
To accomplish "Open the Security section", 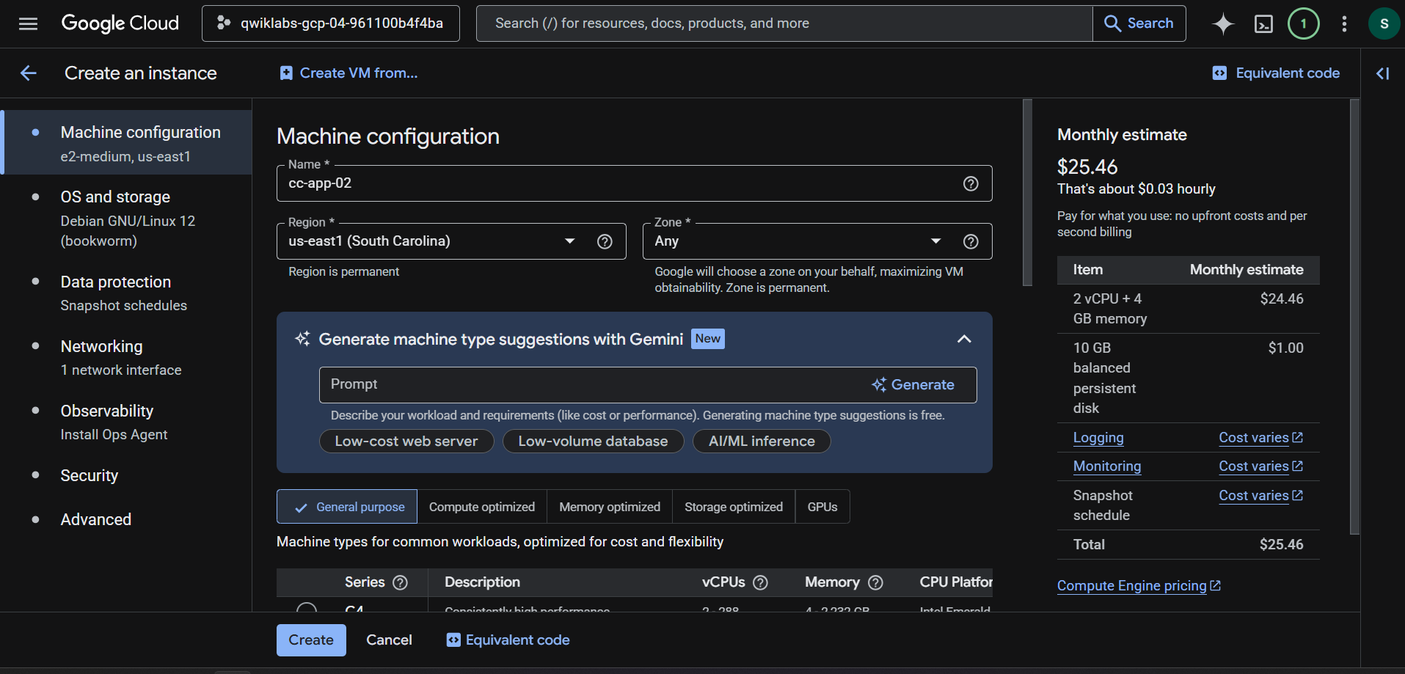I will click(x=128, y=475).
